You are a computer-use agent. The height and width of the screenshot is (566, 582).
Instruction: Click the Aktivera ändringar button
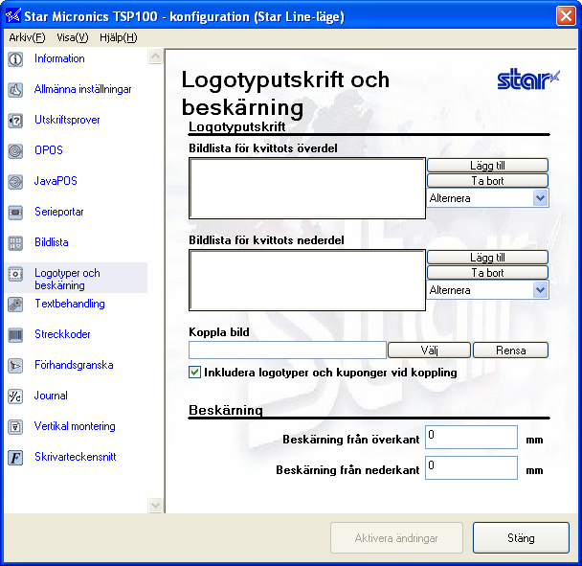click(396, 538)
